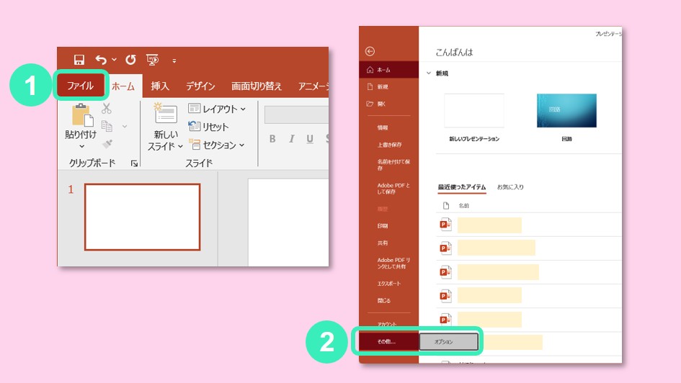681x383 pixels.
Task: Open the クリップボード dialog launcher
Action: click(134, 163)
